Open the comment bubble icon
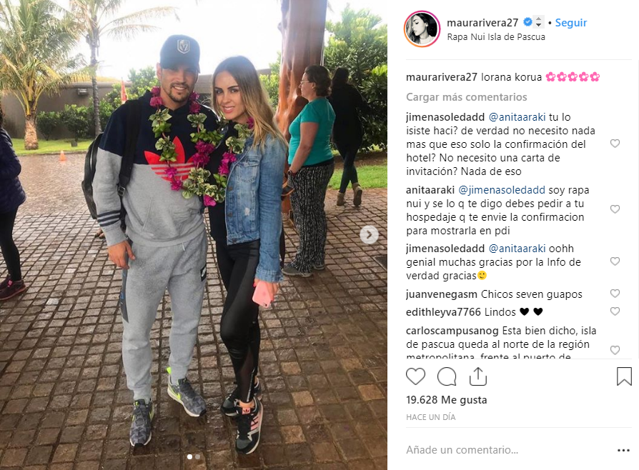This screenshot has width=639, height=470. (447, 376)
